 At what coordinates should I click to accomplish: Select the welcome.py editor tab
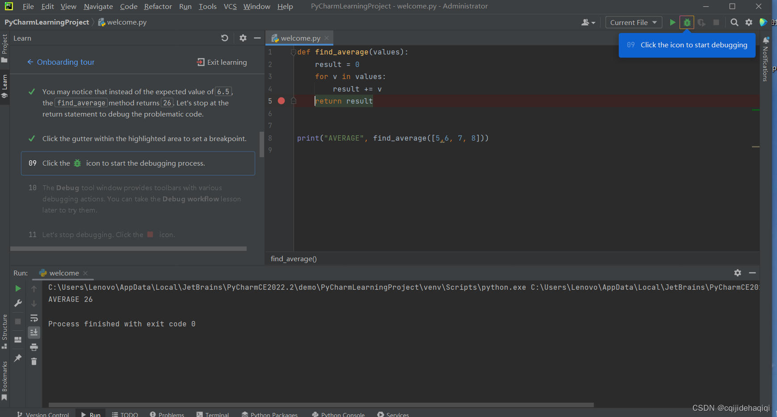300,38
